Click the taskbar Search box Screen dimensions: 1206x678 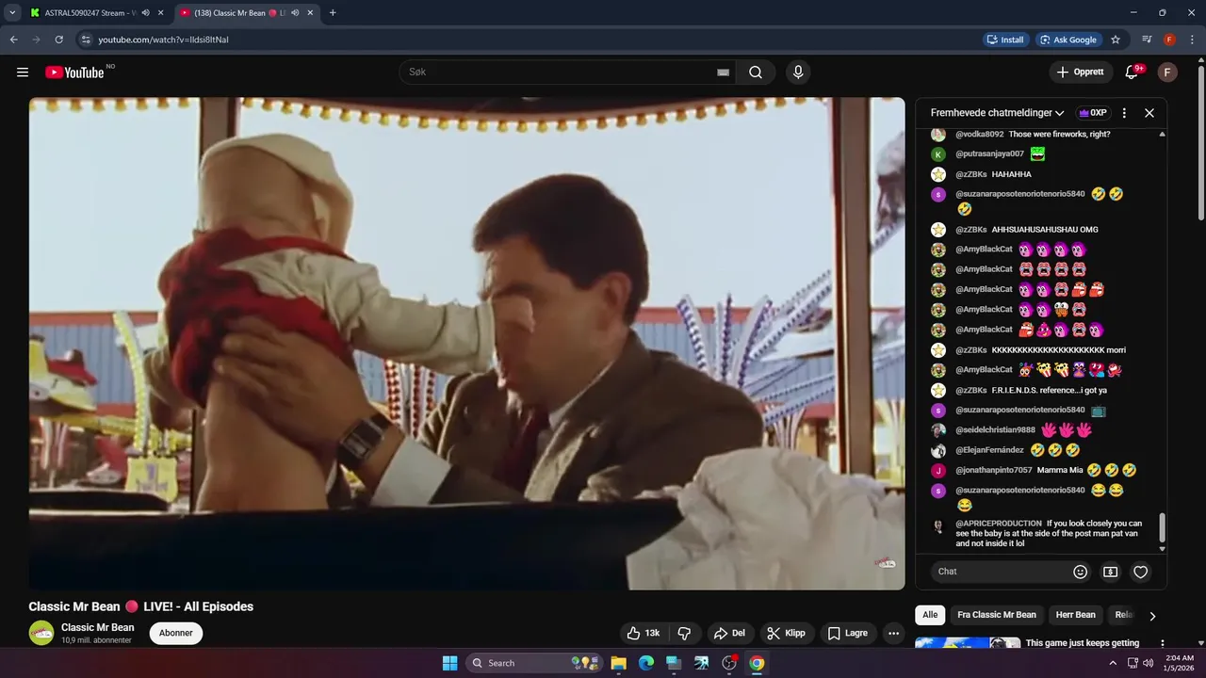534,663
